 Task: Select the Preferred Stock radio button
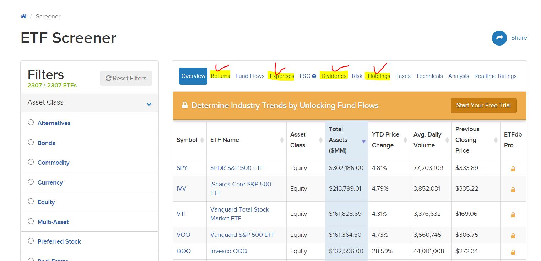tap(31, 241)
